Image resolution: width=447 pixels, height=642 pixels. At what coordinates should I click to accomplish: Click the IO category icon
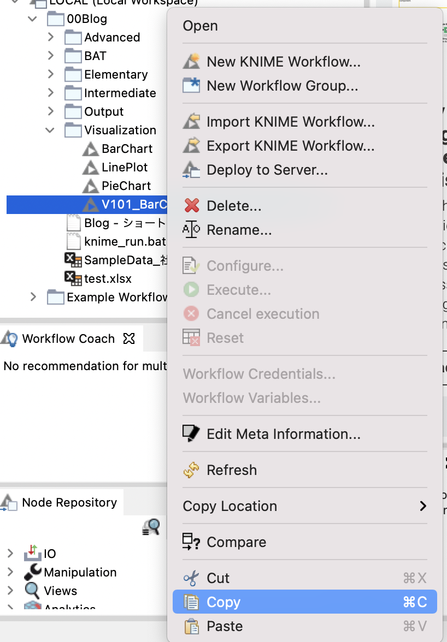(x=32, y=552)
